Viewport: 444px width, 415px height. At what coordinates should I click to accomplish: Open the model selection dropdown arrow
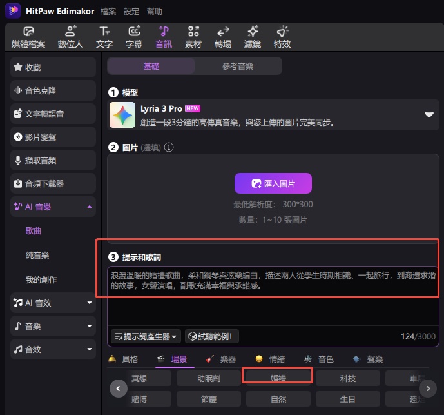tap(429, 115)
